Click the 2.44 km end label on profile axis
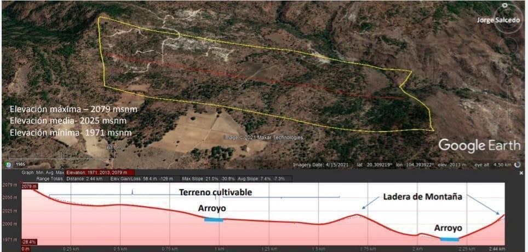The image size is (528, 252). 498,249
